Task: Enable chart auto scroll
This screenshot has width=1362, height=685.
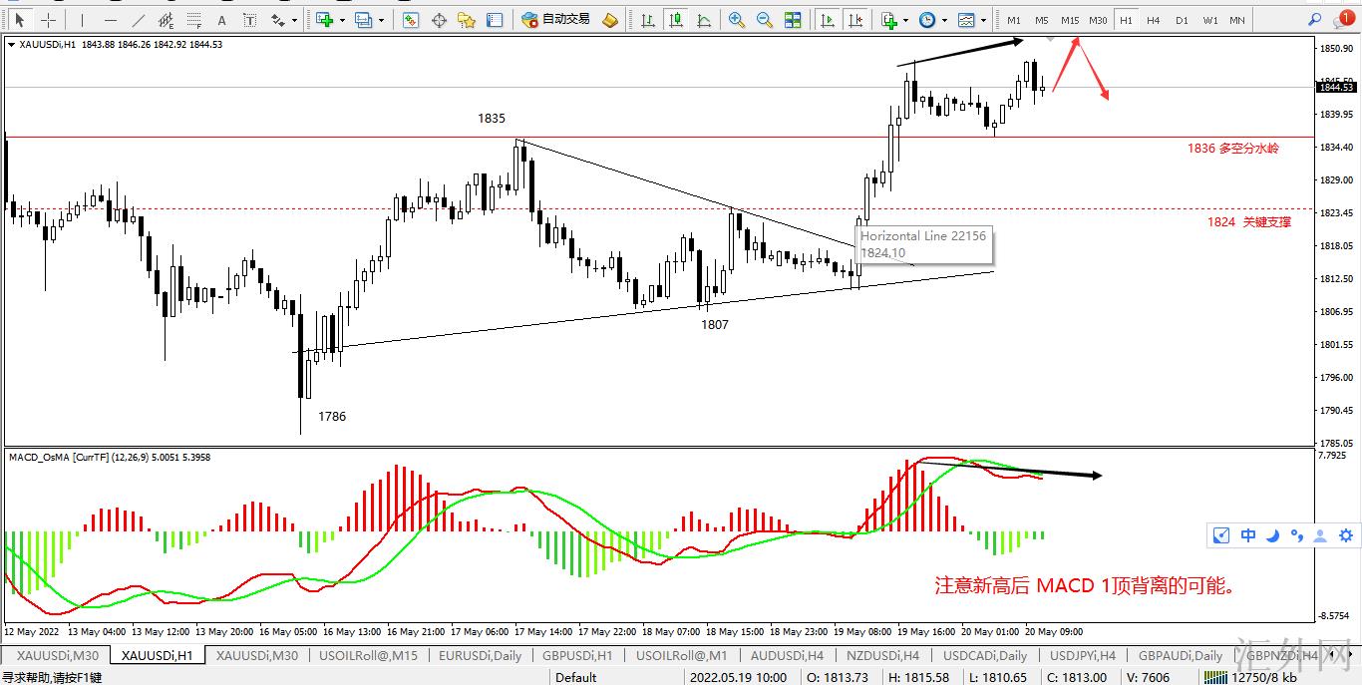Action: tap(827, 20)
